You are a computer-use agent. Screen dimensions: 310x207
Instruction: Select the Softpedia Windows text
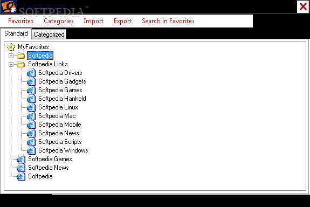point(63,150)
